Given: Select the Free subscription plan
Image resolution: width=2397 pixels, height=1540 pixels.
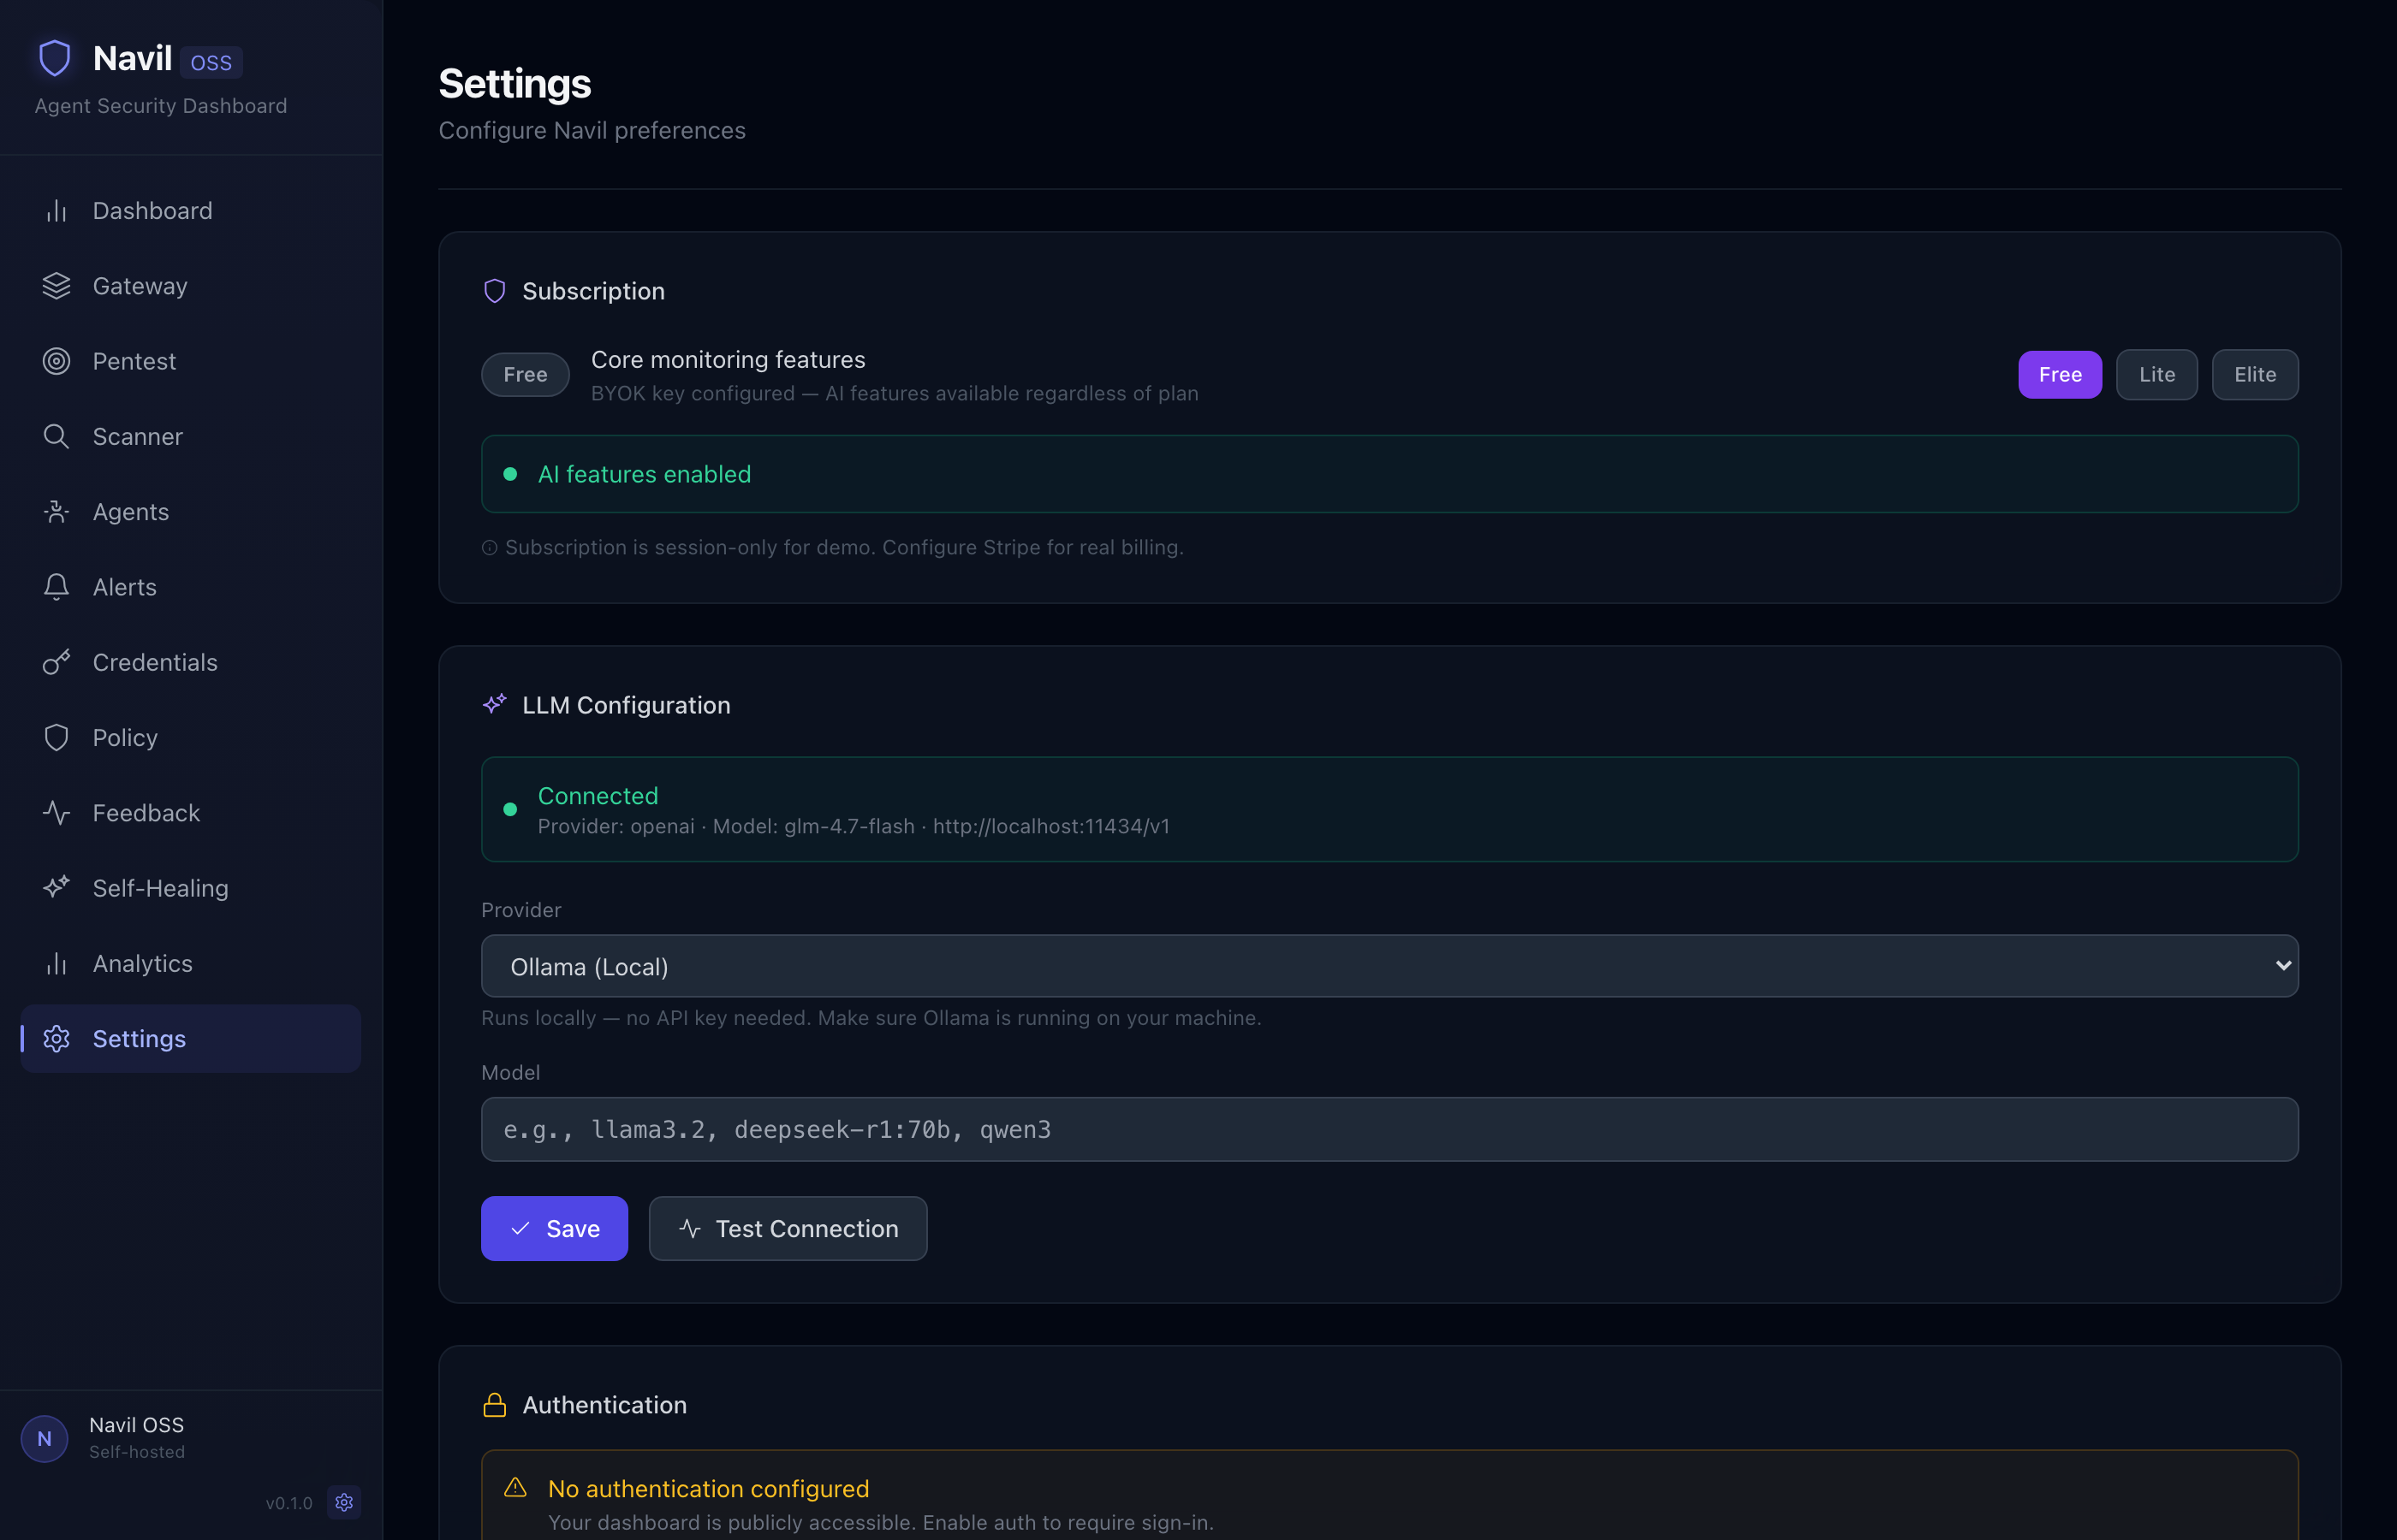Looking at the screenshot, I should 2059,374.
